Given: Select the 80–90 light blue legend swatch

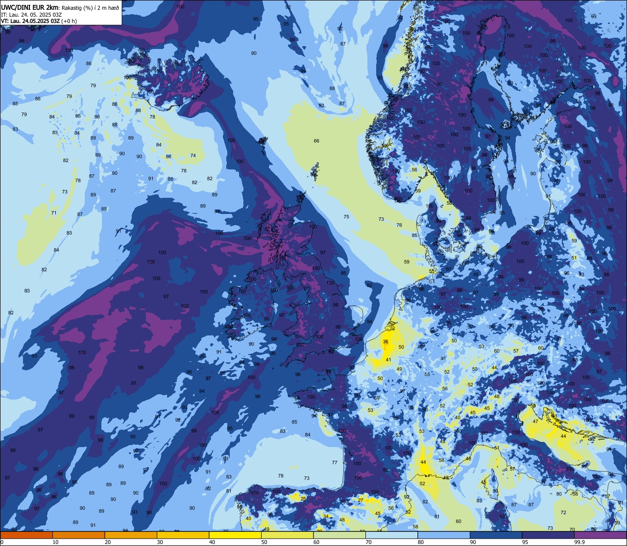Looking at the screenshot, I should (443, 535).
